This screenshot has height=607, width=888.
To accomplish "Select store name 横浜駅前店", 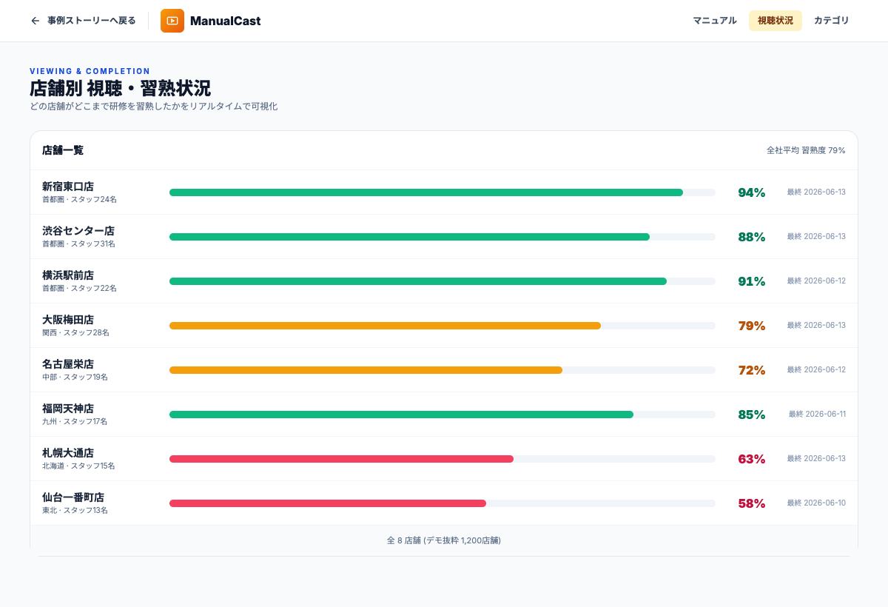I will [x=68, y=275].
